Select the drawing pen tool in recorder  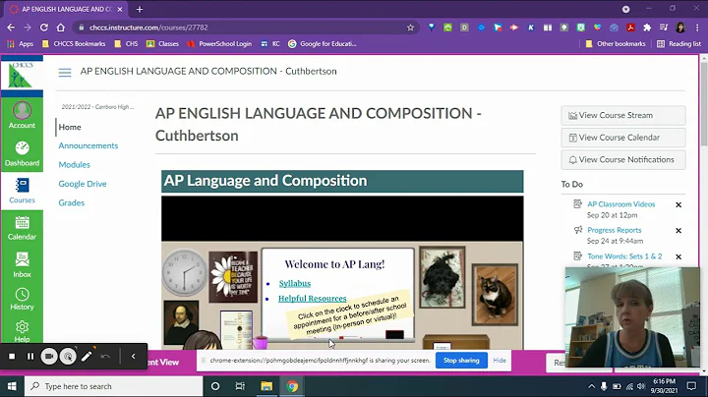click(x=87, y=357)
